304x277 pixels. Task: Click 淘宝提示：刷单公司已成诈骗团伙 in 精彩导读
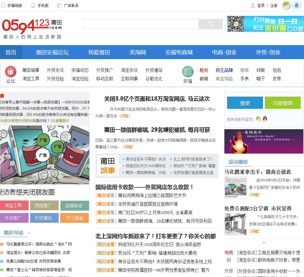[38, 253]
